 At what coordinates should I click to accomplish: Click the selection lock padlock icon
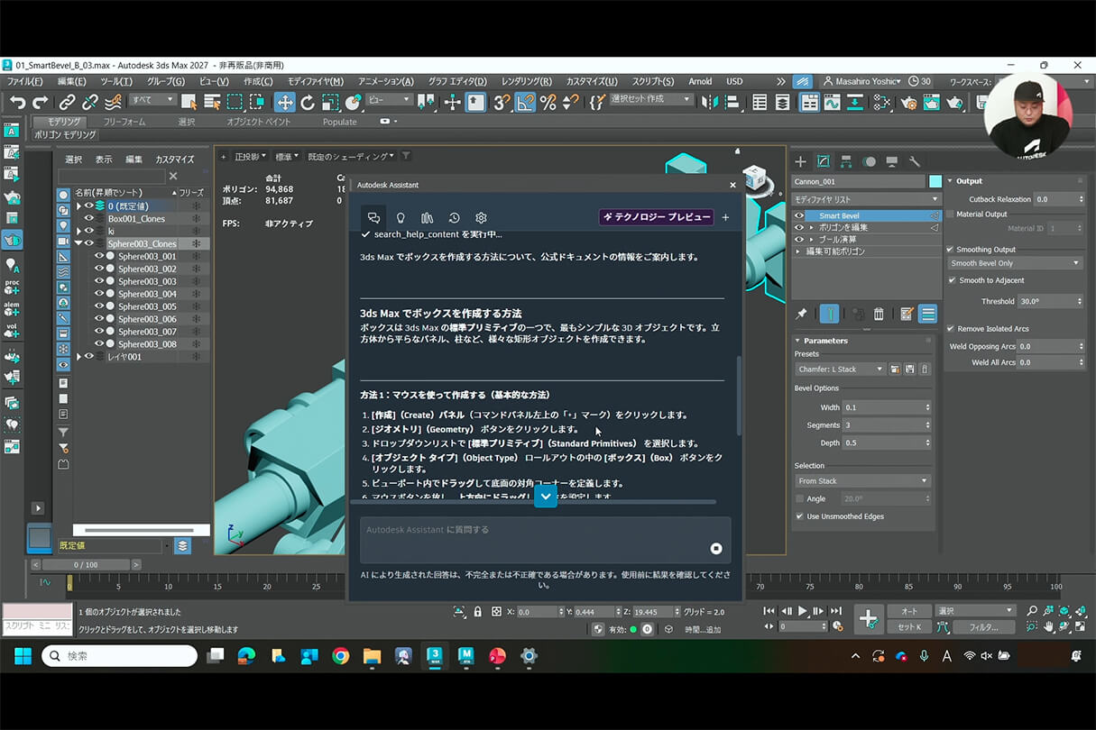[477, 611]
